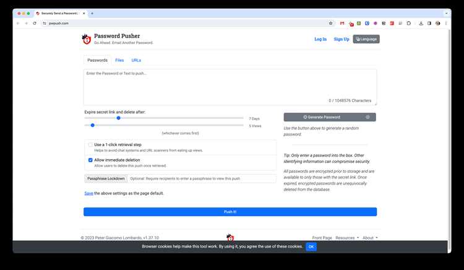Image resolution: width=464 pixels, height=270 pixels.
Task: Click the page vertical scrollbar
Action: click(450, 139)
